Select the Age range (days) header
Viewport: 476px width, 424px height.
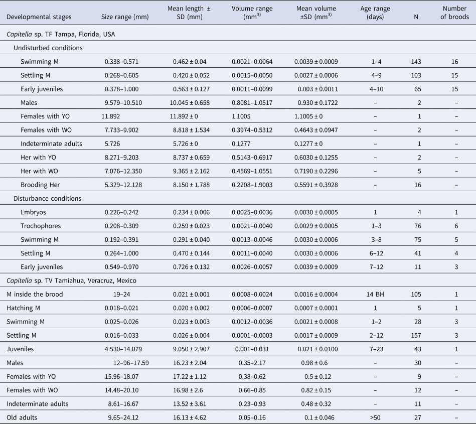(375, 13)
